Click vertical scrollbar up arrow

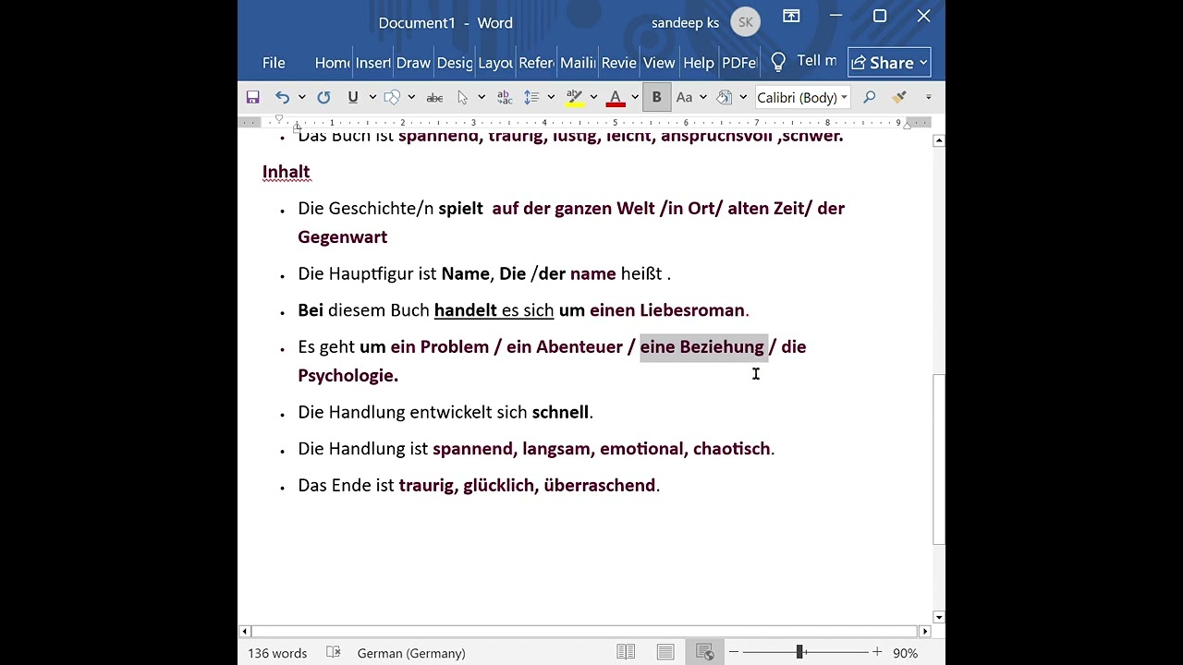tap(939, 140)
